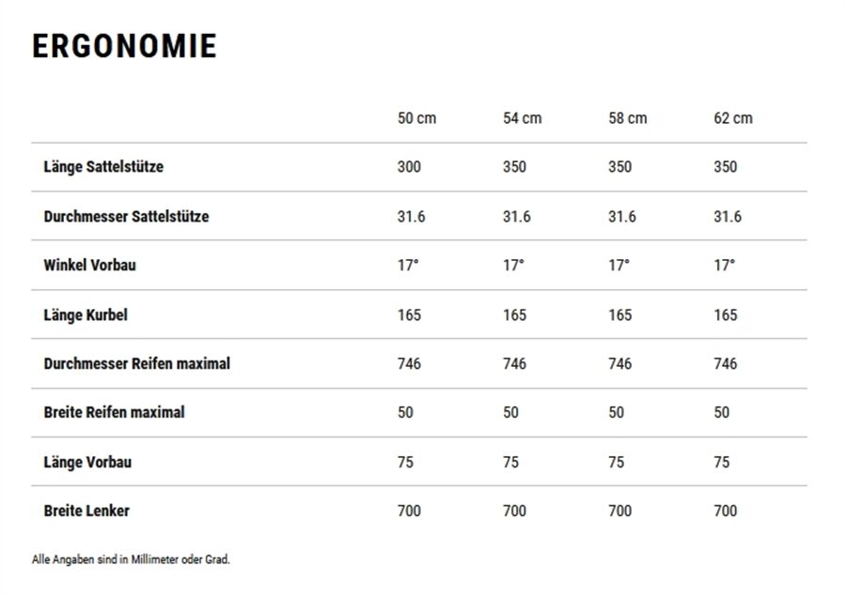The height and width of the screenshot is (596, 846).
Task: Click the 700 value under 62 cm
Action: pyautogui.click(x=725, y=511)
